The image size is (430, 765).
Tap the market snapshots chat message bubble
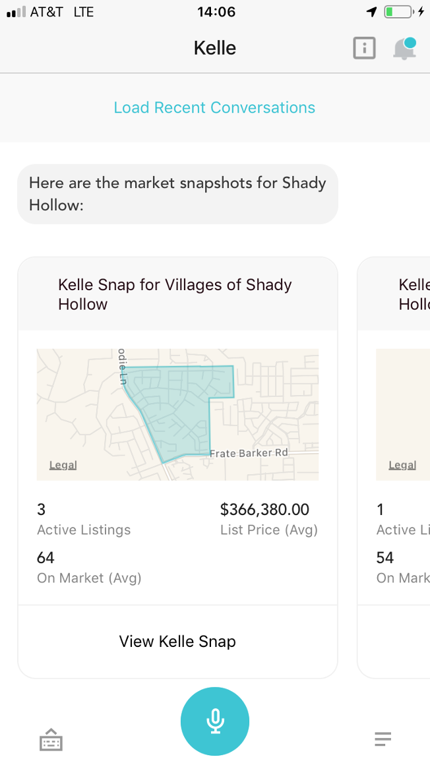(177, 194)
